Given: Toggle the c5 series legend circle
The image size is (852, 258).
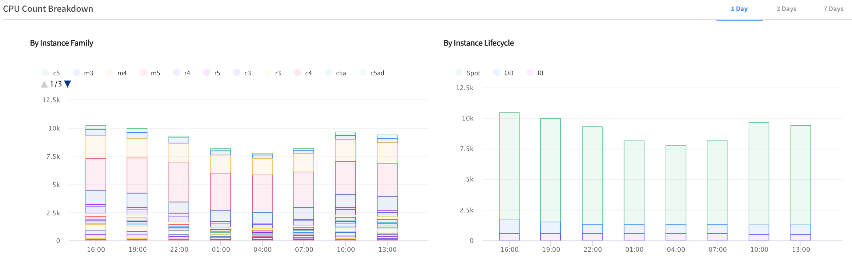Looking at the screenshot, I should click(x=46, y=73).
